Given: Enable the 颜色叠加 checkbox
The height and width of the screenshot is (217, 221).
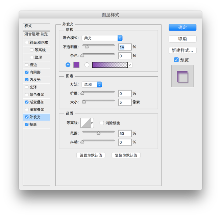Looking at the screenshot, I should (27, 95).
